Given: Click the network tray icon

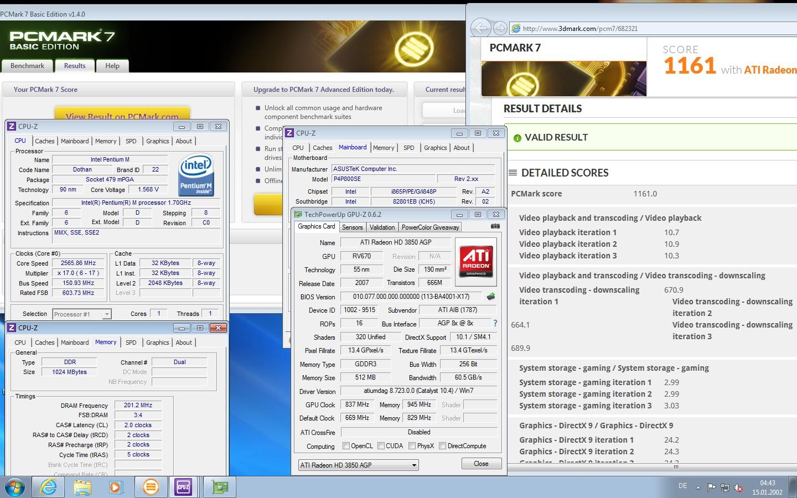Looking at the screenshot, I should coord(724,487).
